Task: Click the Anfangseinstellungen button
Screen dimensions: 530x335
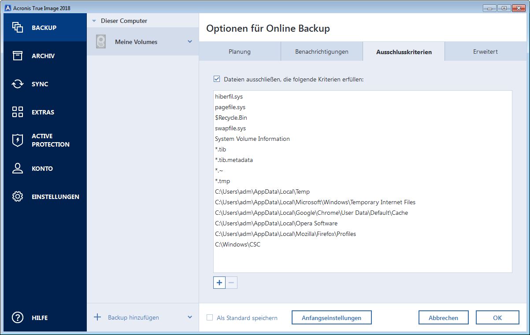Action: [x=331, y=317]
